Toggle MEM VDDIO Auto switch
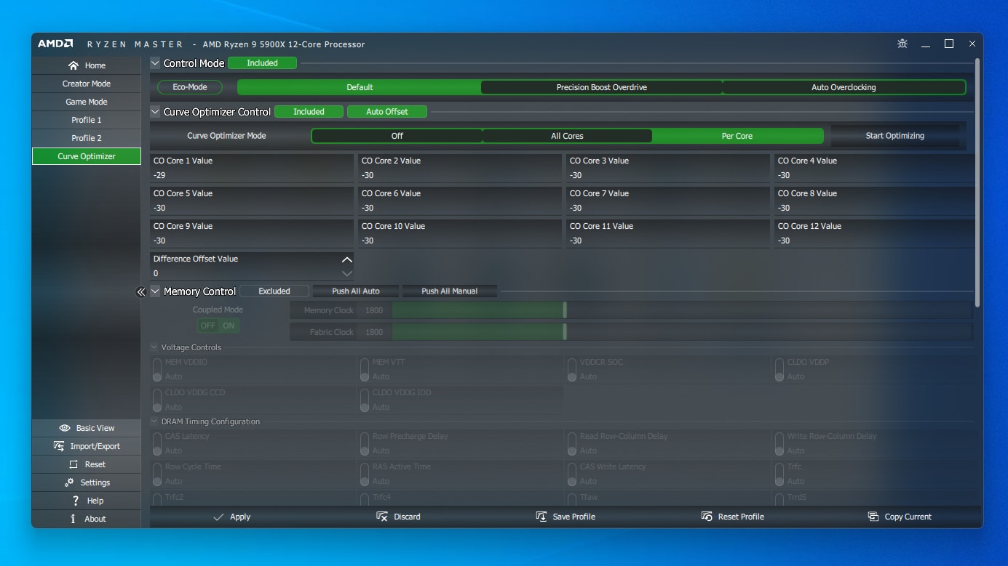The height and width of the screenshot is (566, 1008). pyautogui.click(x=156, y=370)
